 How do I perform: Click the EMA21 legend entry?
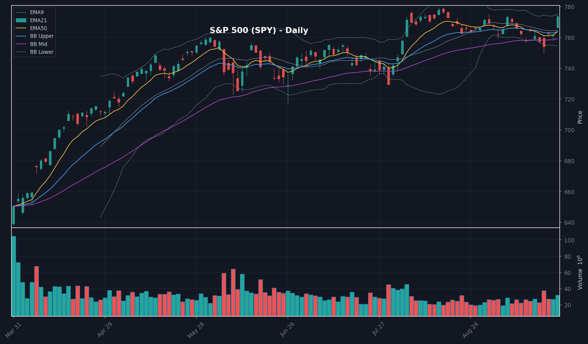tap(31, 20)
